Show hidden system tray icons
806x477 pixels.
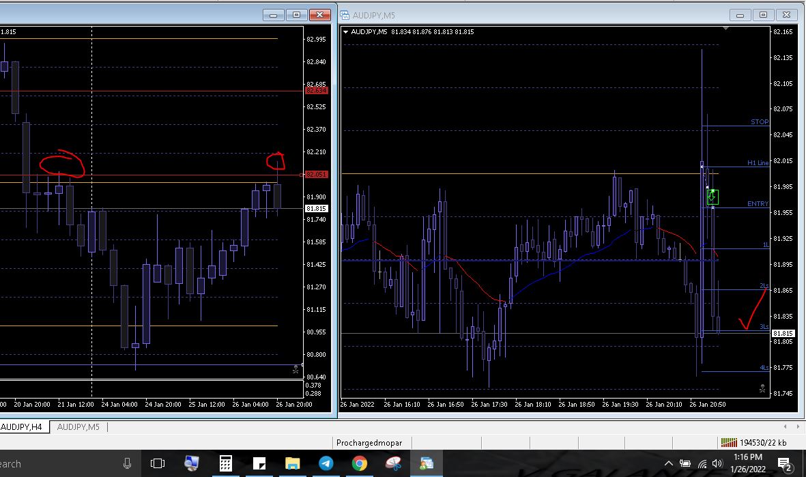[x=668, y=464]
